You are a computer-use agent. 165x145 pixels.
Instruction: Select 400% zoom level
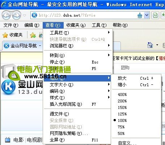(x=136, y=95)
